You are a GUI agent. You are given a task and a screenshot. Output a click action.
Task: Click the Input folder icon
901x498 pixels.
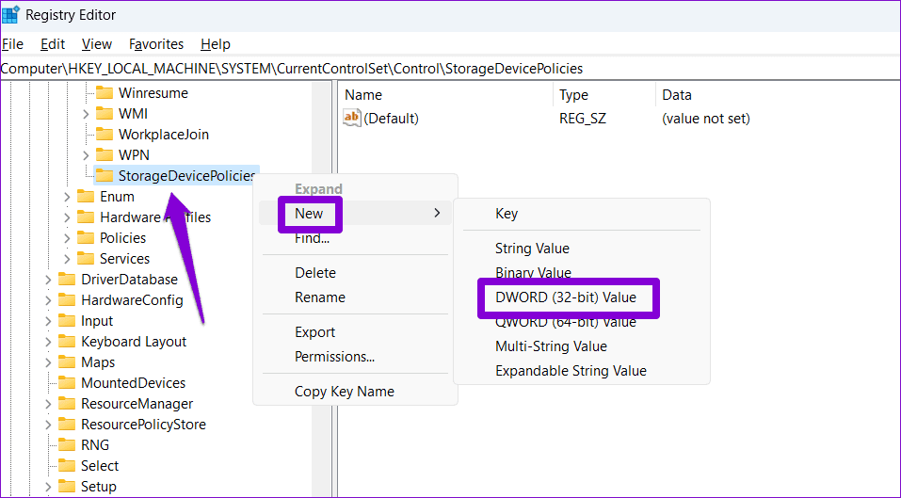[x=67, y=320]
